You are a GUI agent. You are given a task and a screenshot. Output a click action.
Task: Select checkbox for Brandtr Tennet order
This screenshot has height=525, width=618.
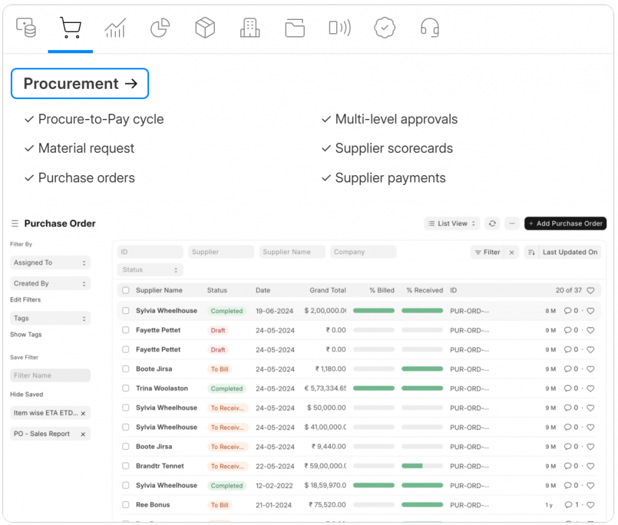coord(126,466)
